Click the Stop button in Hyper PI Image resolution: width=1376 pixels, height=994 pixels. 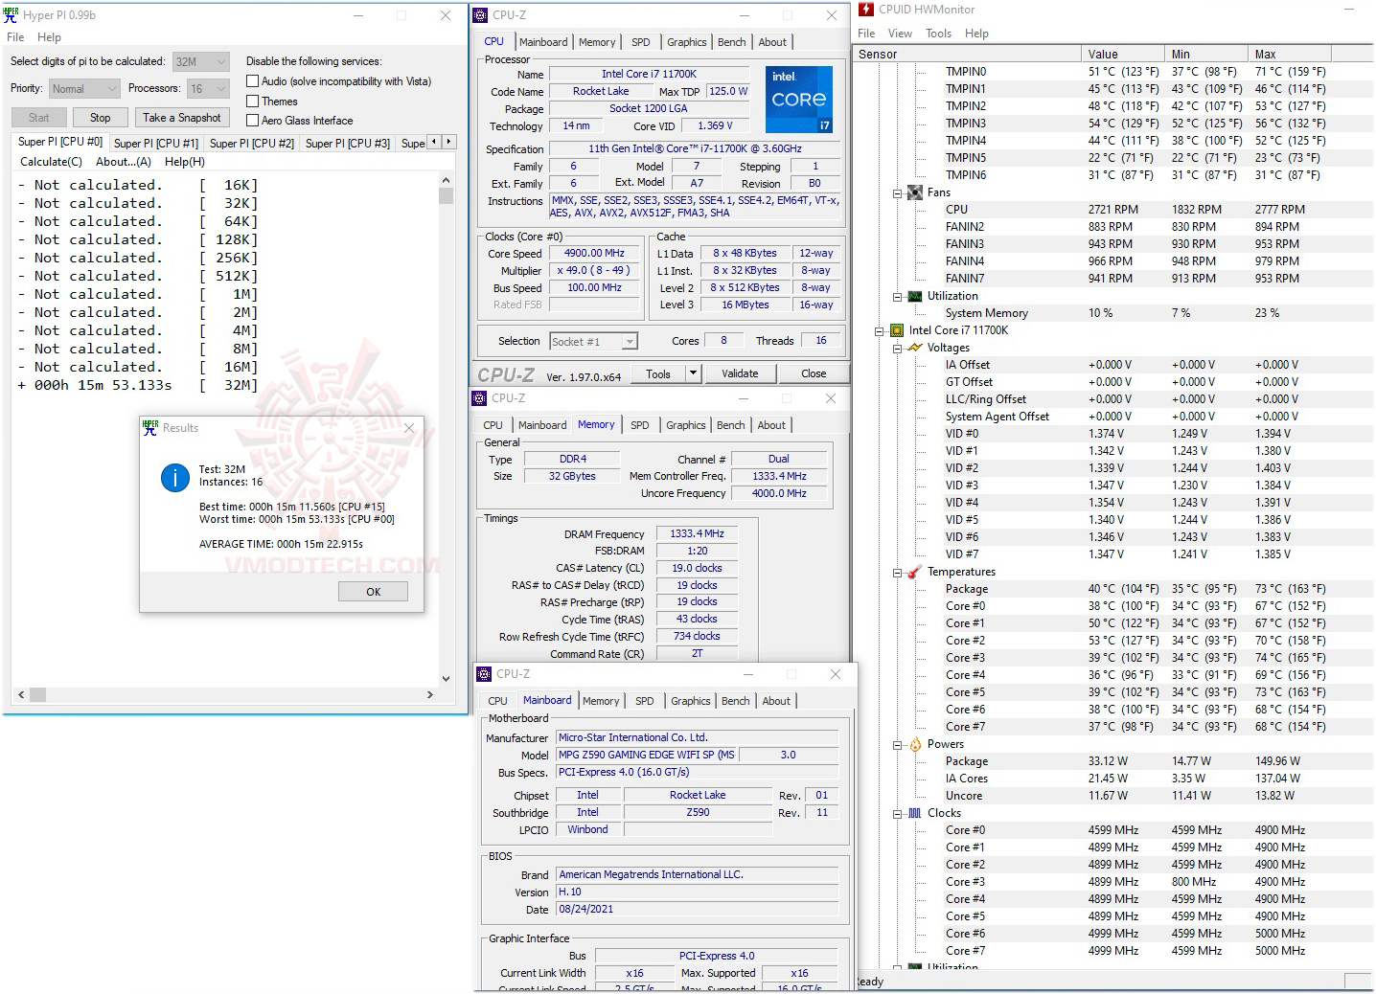point(100,118)
